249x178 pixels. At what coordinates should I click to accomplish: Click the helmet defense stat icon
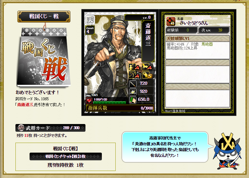click(133, 92)
